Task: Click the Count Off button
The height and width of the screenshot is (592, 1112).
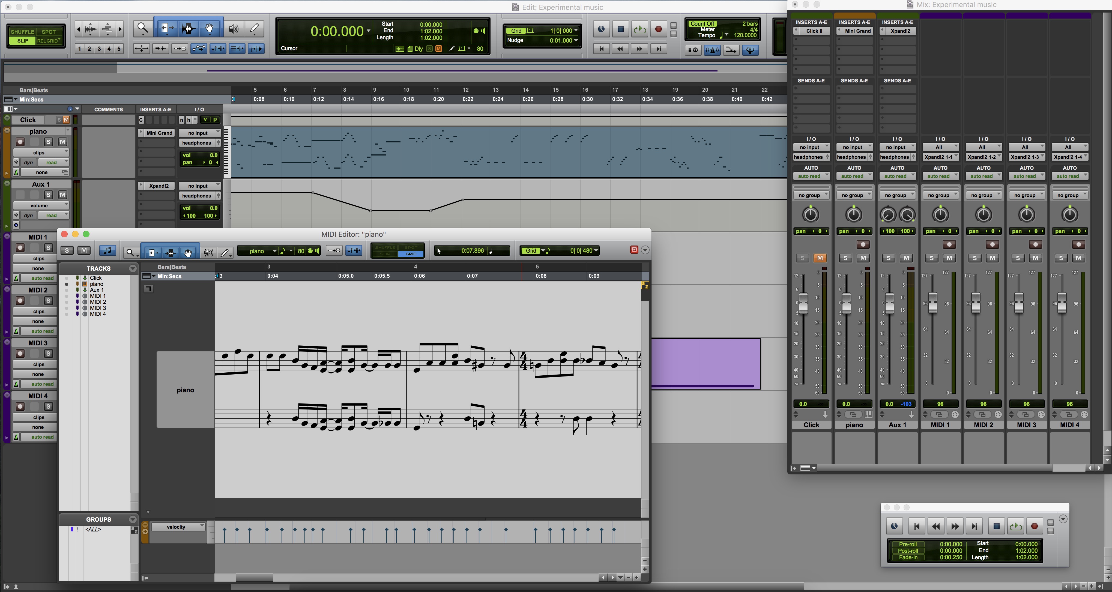Action: pyautogui.click(x=702, y=24)
